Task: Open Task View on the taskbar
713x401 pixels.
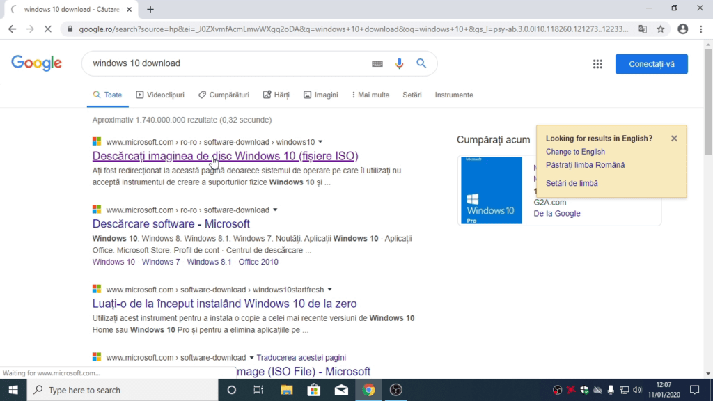Action: pos(258,390)
